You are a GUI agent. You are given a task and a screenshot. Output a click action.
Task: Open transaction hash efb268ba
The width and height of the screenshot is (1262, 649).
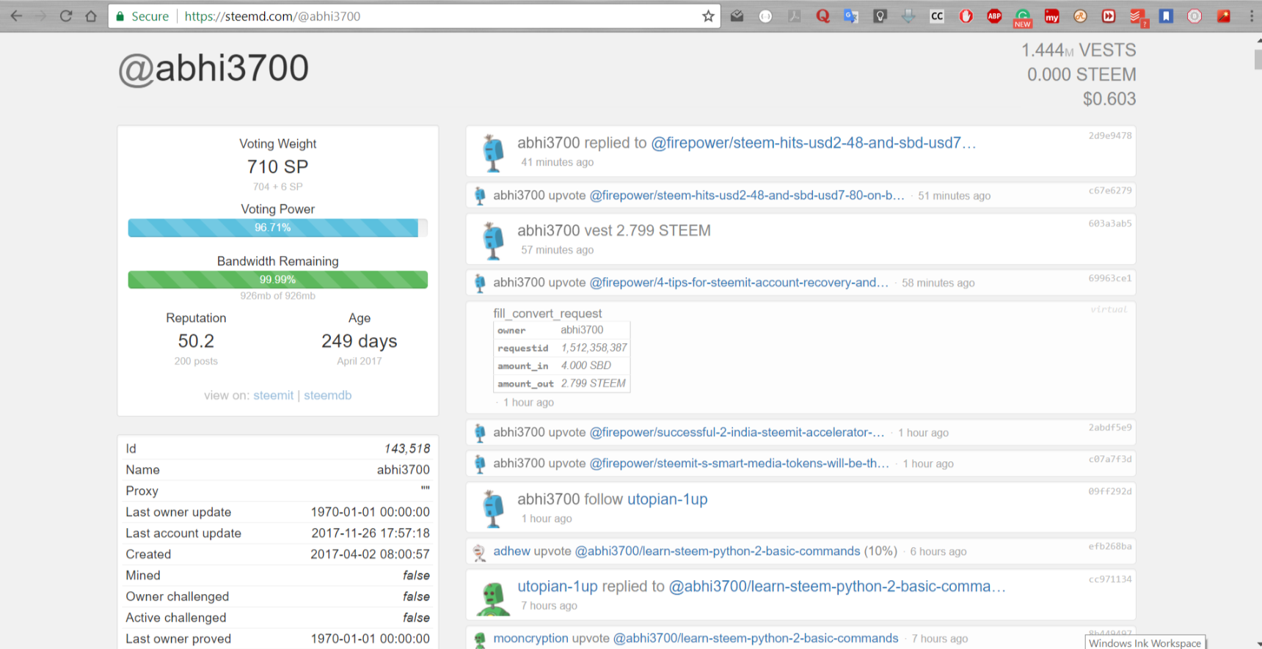tap(1110, 546)
